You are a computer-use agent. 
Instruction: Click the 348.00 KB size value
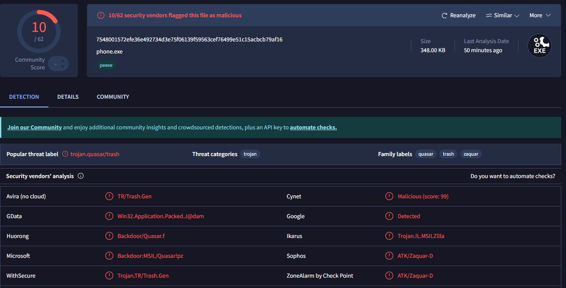433,50
